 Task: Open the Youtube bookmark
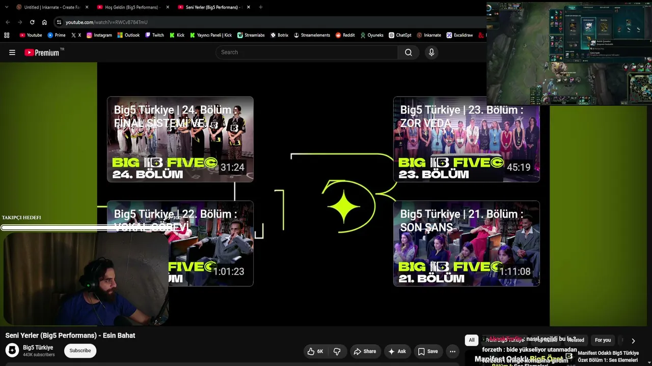[x=31, y=35]
